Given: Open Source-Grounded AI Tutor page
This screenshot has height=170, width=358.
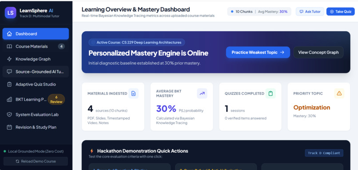Looking at the screenshot, I should (x=36, y=72).
